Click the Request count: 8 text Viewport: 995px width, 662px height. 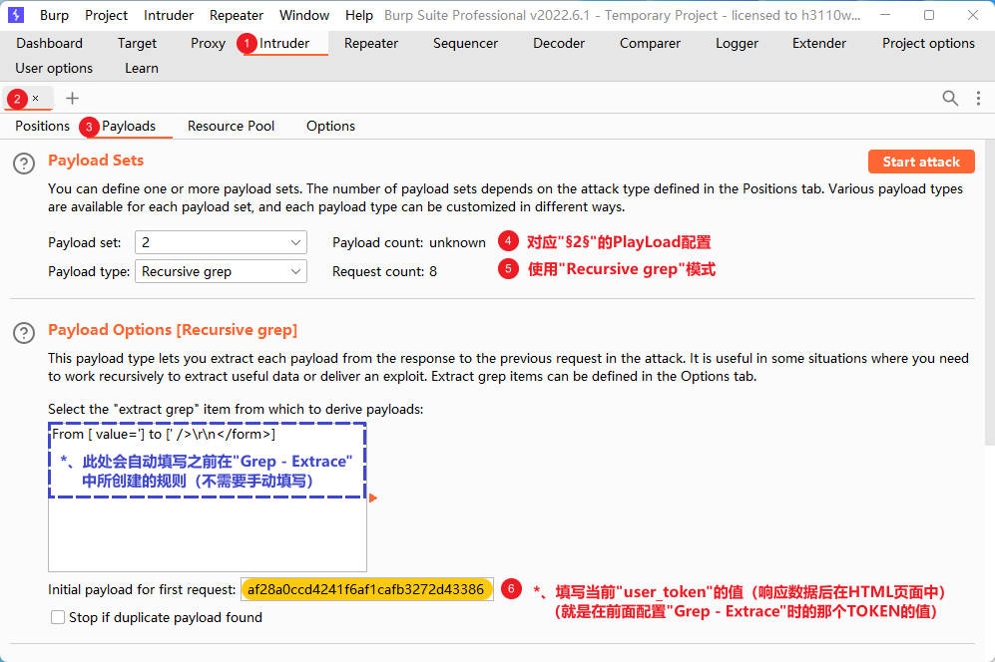[x=384, y=271]
